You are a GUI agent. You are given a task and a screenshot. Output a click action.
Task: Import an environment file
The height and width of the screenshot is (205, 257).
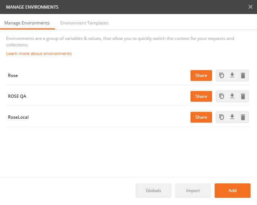[x=193, y=190]
